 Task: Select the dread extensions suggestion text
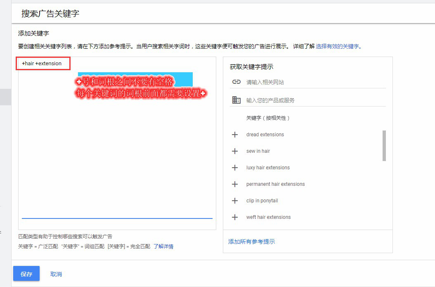pyautogui.click(x=265, y=135)
